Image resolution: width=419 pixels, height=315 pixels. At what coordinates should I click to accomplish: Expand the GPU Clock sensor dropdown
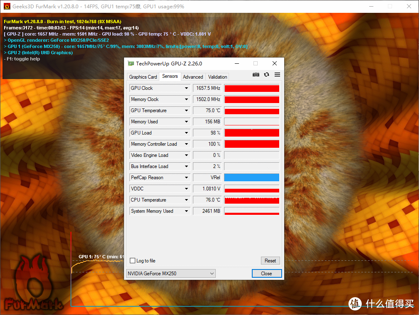click(x=187, y=88)
